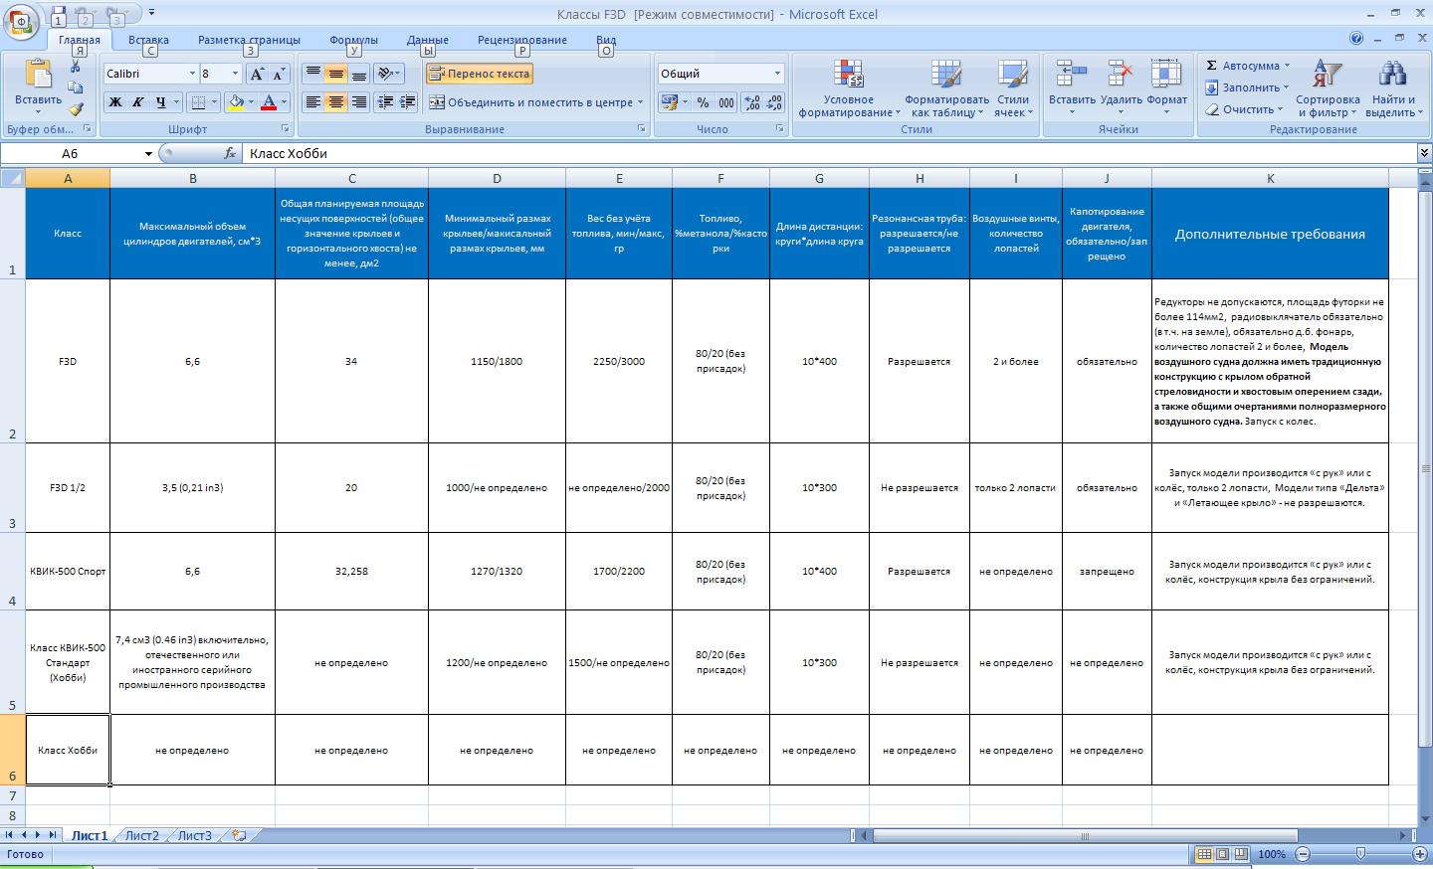This screenshot has width=1433, height=869.
Task: Toggle center horizontal alignment
Action: tap(336, 102)
